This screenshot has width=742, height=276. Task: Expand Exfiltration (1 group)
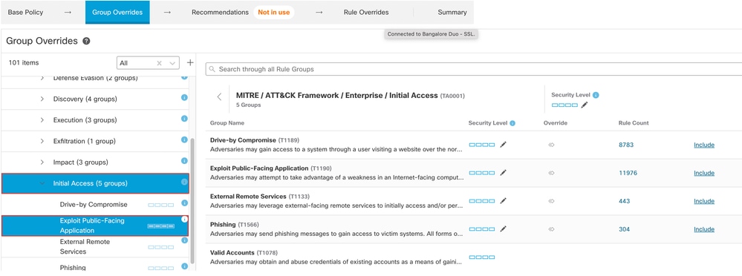tap(42, 141)
